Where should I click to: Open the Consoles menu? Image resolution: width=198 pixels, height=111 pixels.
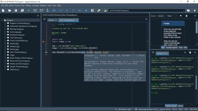tap(35, 6)
